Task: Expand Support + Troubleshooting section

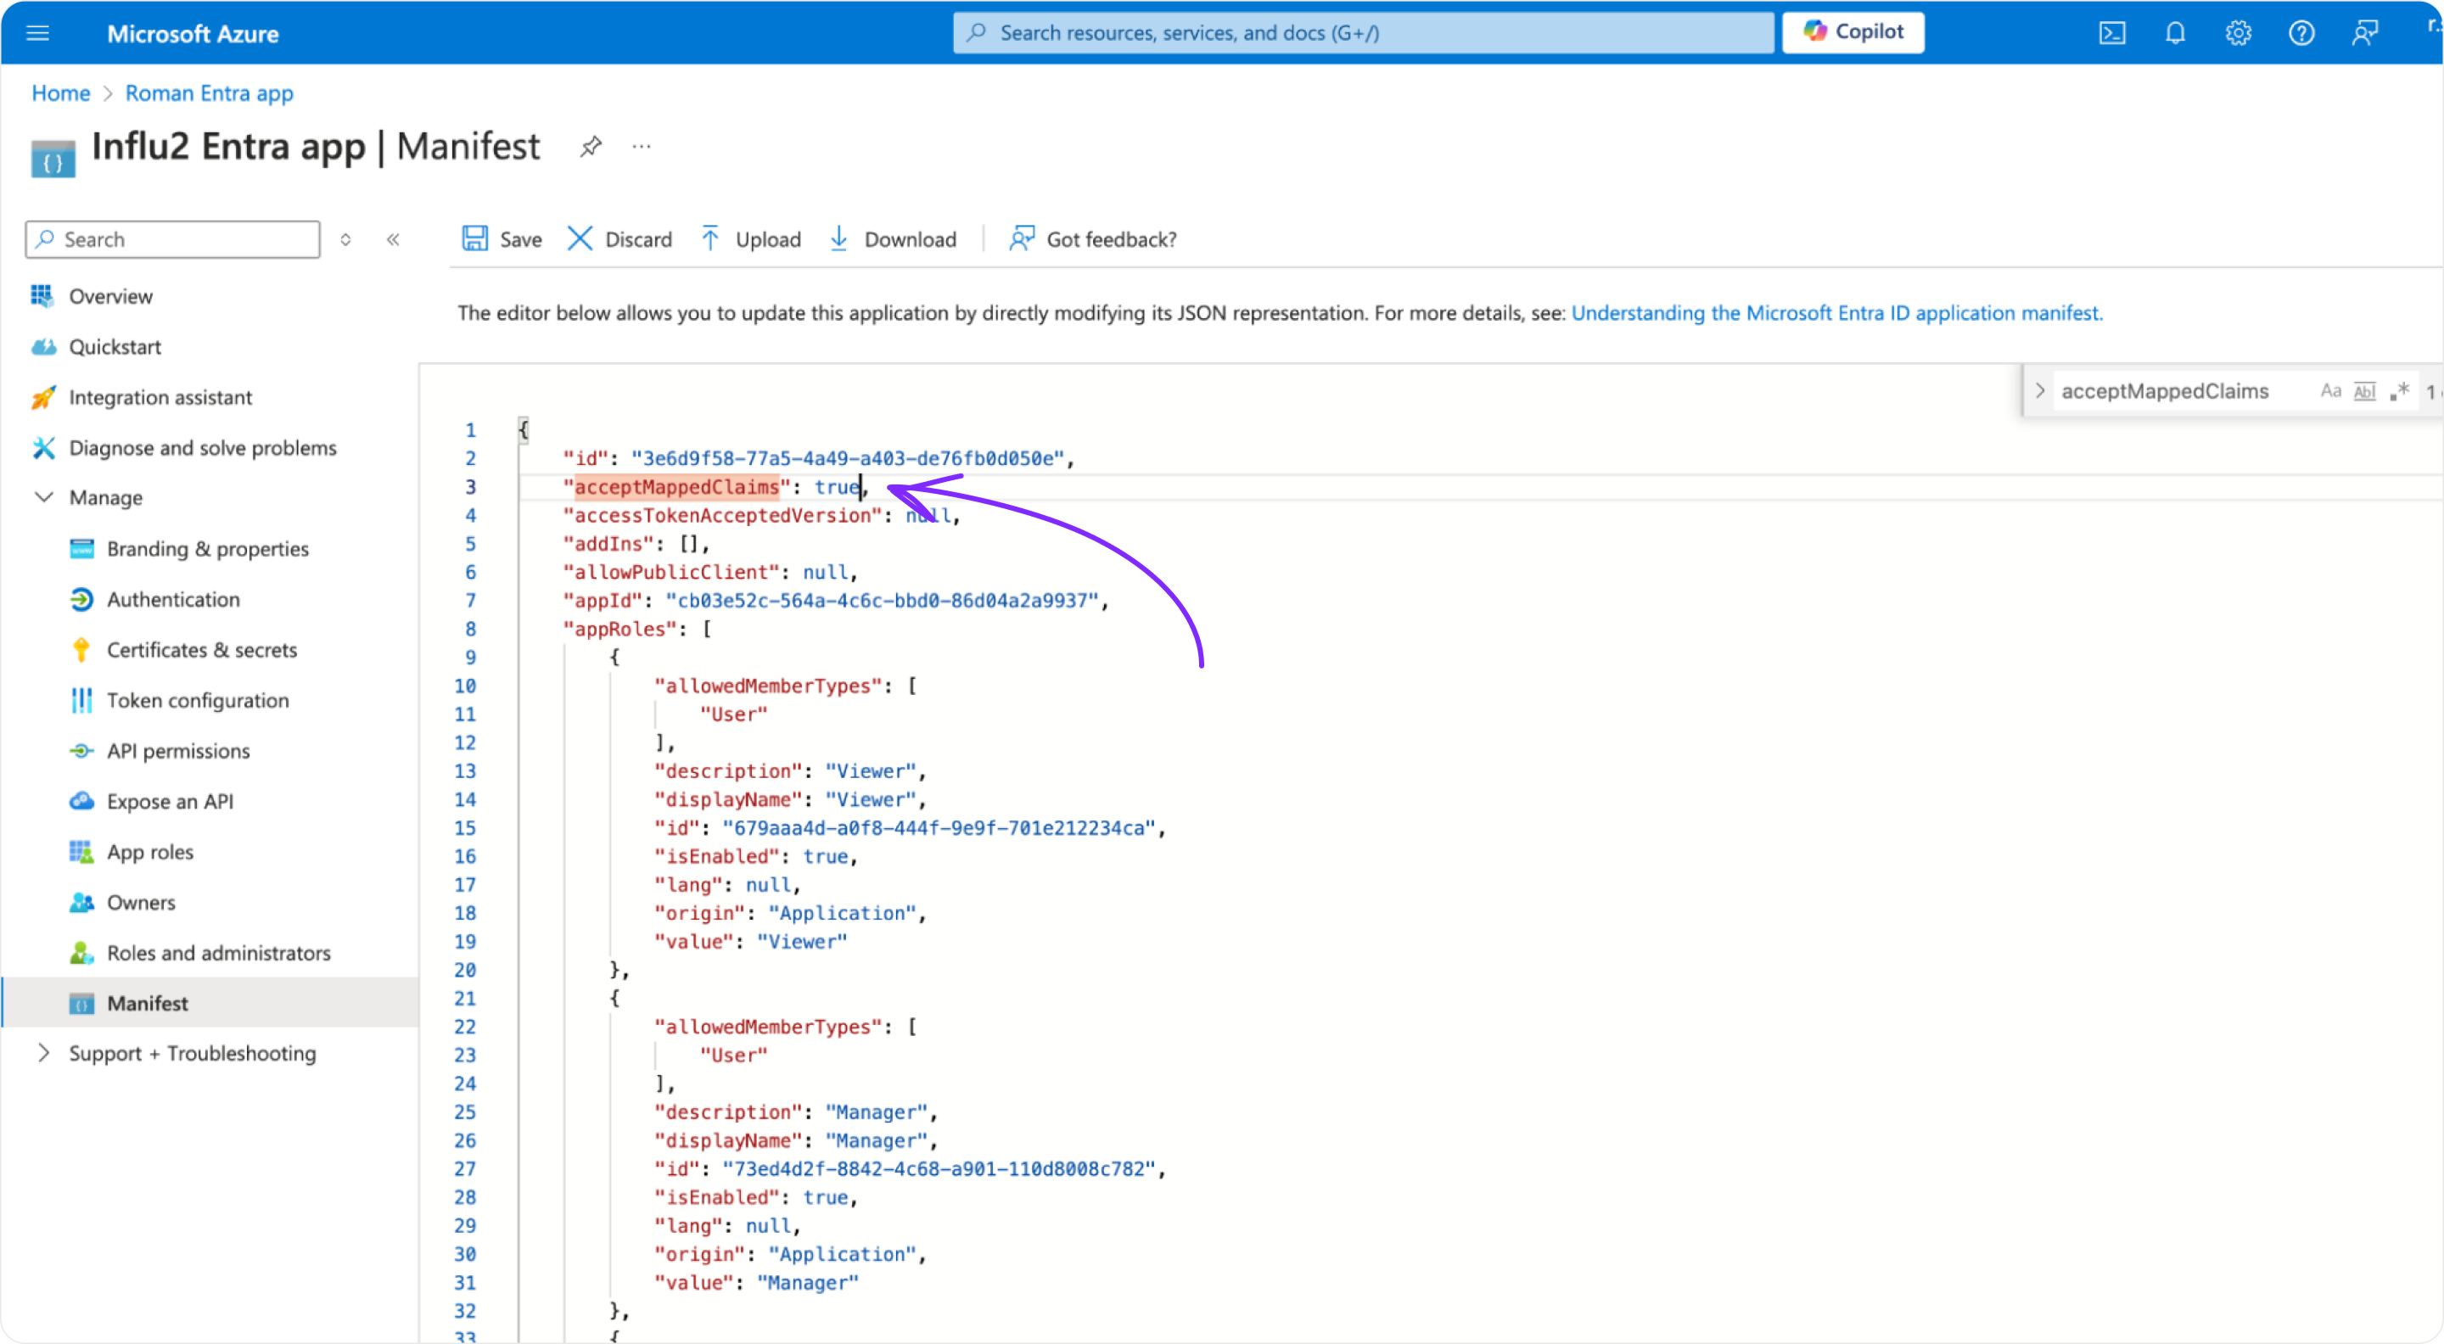Action: coord(43,1053)
